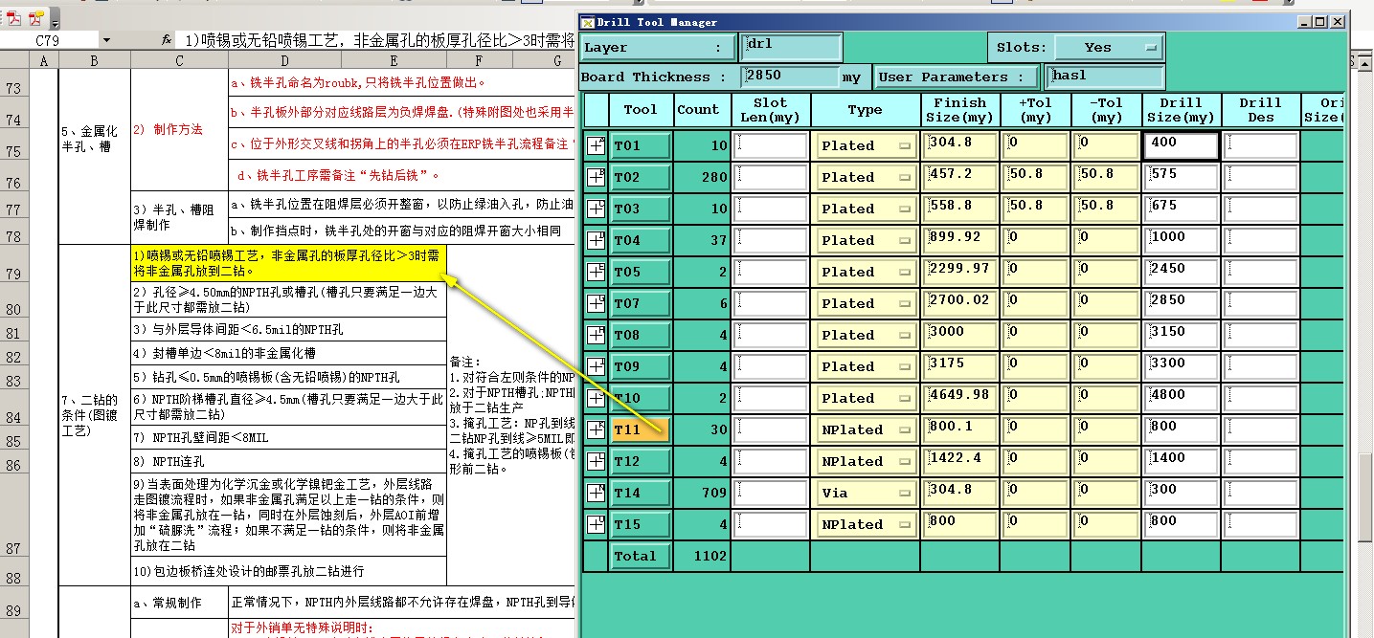
Task: Select Excel column C header
Action: 179,61
